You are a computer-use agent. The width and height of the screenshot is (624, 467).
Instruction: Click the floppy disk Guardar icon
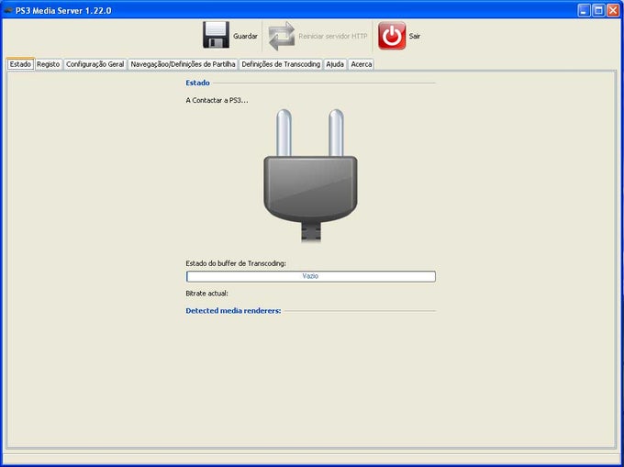tap(216, 35)
